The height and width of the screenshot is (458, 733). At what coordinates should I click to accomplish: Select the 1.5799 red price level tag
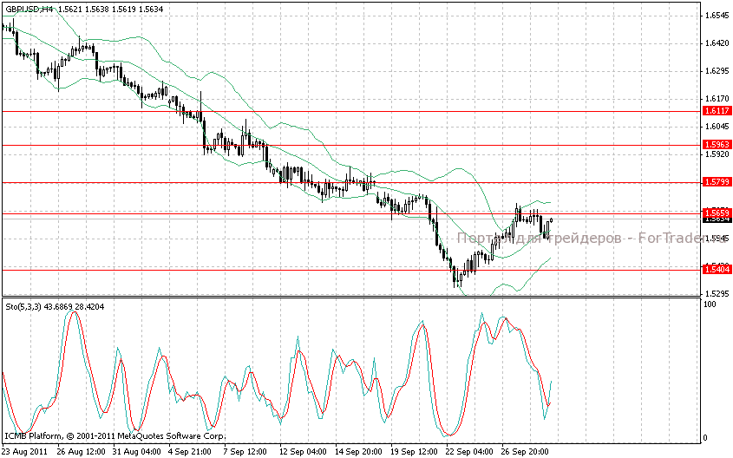pyautogui.click(x=717, y=182)
